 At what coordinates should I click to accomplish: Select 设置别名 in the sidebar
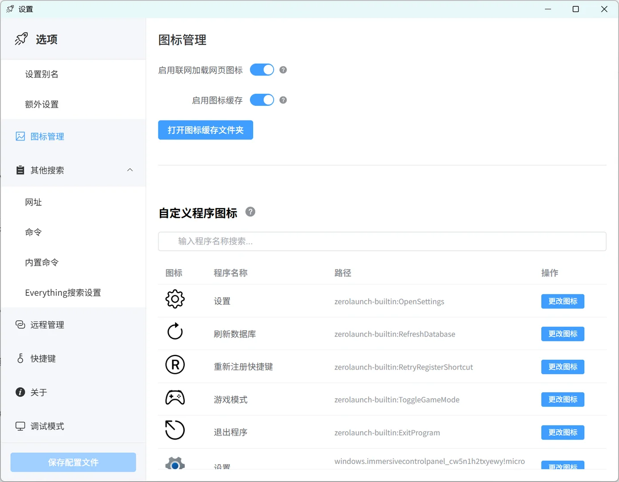pyautogui.click(x=42, y=74)
